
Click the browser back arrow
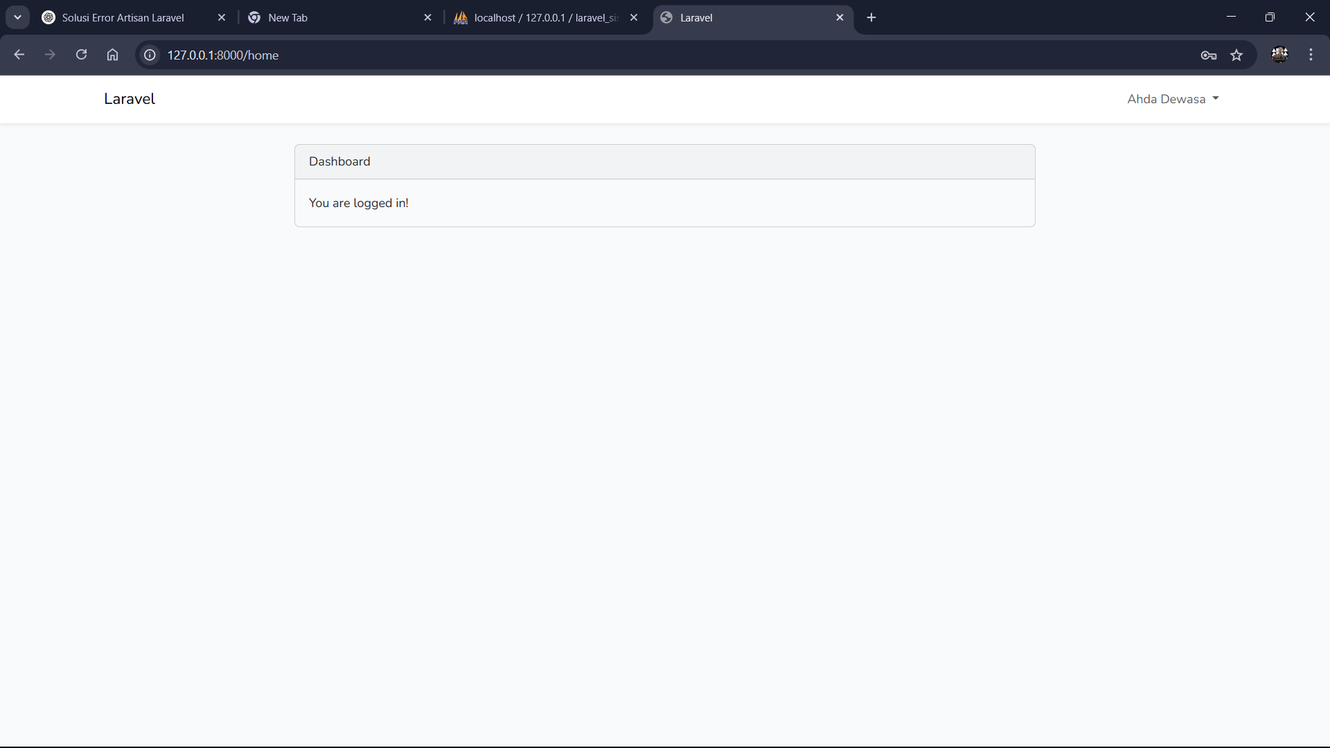tap(19, 55)
